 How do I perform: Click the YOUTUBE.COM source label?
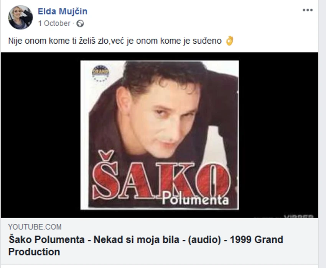tap(35, 227)
